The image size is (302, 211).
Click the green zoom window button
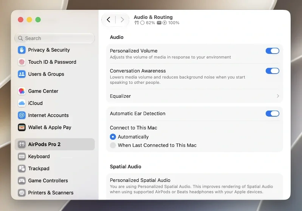coord(38,20)
